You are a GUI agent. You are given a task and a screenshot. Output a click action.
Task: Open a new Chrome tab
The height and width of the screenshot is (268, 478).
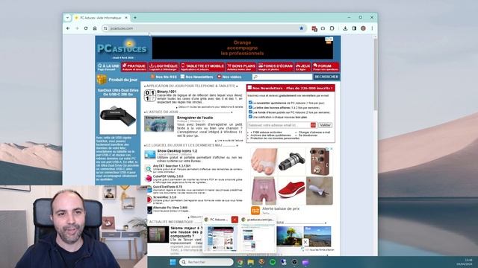point(135,18)
